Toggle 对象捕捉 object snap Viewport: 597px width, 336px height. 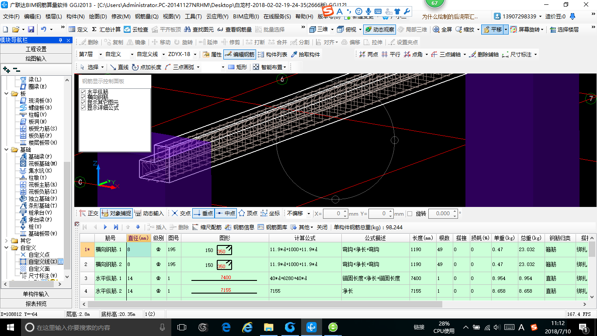(116, 213)
